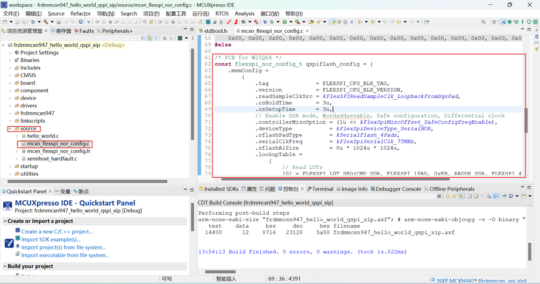Maximize the console panel

coord(529,187)
